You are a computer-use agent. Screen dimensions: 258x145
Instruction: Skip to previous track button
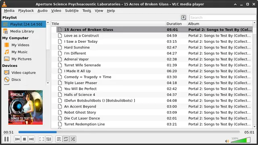click(17, 139)
